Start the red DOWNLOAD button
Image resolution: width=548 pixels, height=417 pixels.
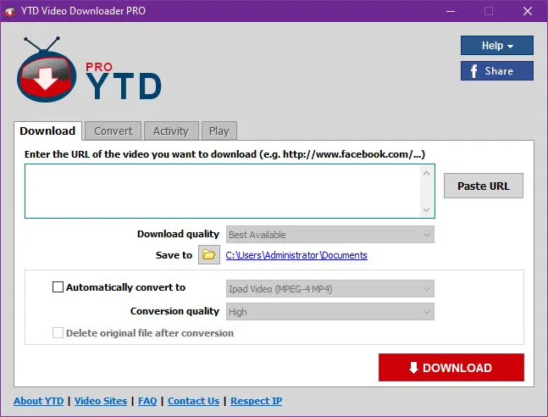451,367
